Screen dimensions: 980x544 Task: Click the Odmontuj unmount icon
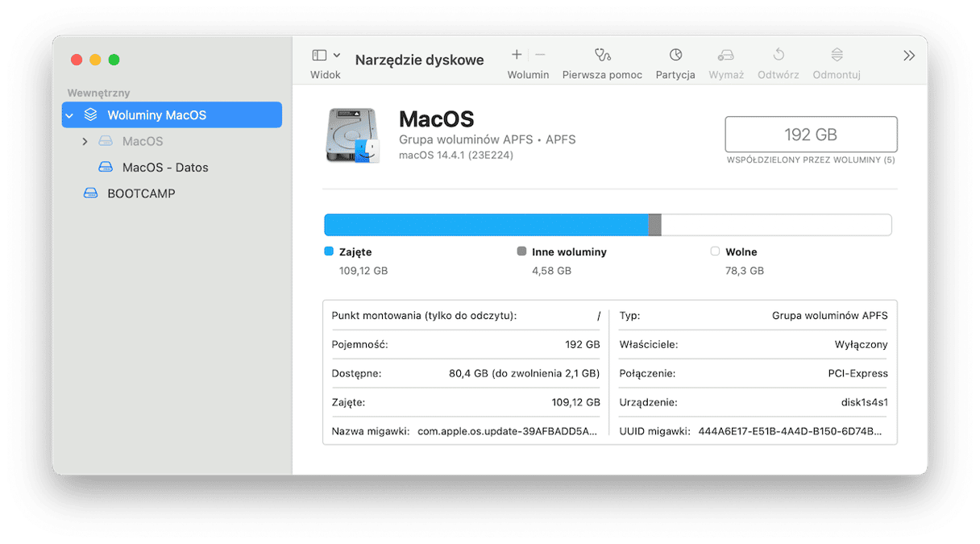[x=837, y=55]
